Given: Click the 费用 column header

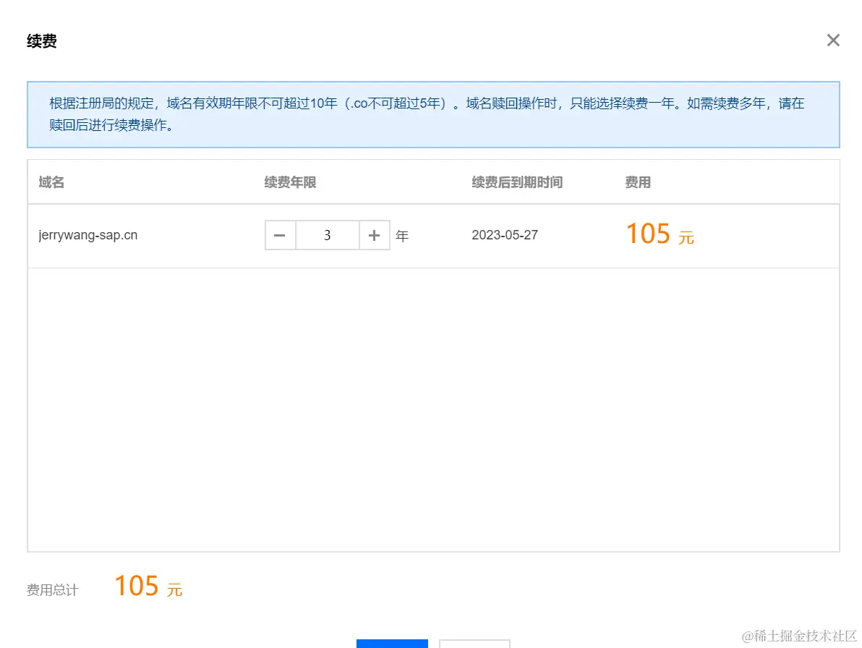Looking at the screenshot, I should tap(638, 182).
